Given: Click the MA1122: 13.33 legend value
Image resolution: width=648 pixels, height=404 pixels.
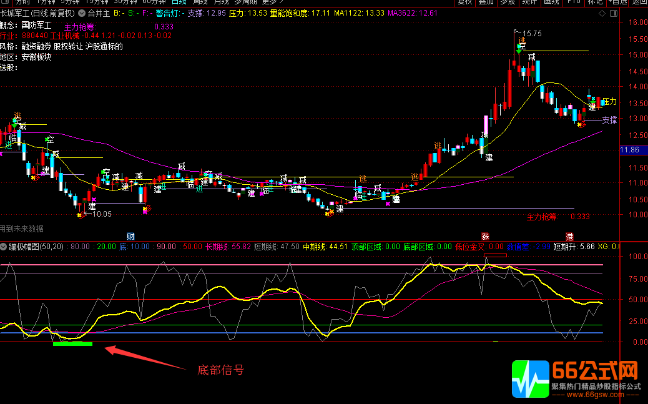Looking at the screenshot, I should pos(359,13).
